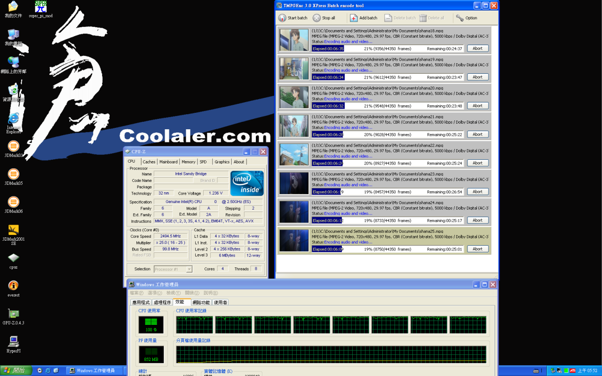Select the cpuz desktop icon
Viewport: 602px width, 376px height.
(x=14, y=261)
